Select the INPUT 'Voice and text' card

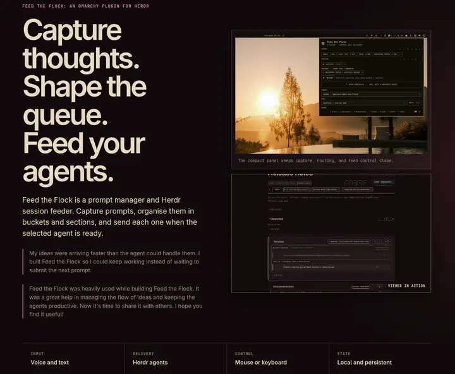(73, 359)
